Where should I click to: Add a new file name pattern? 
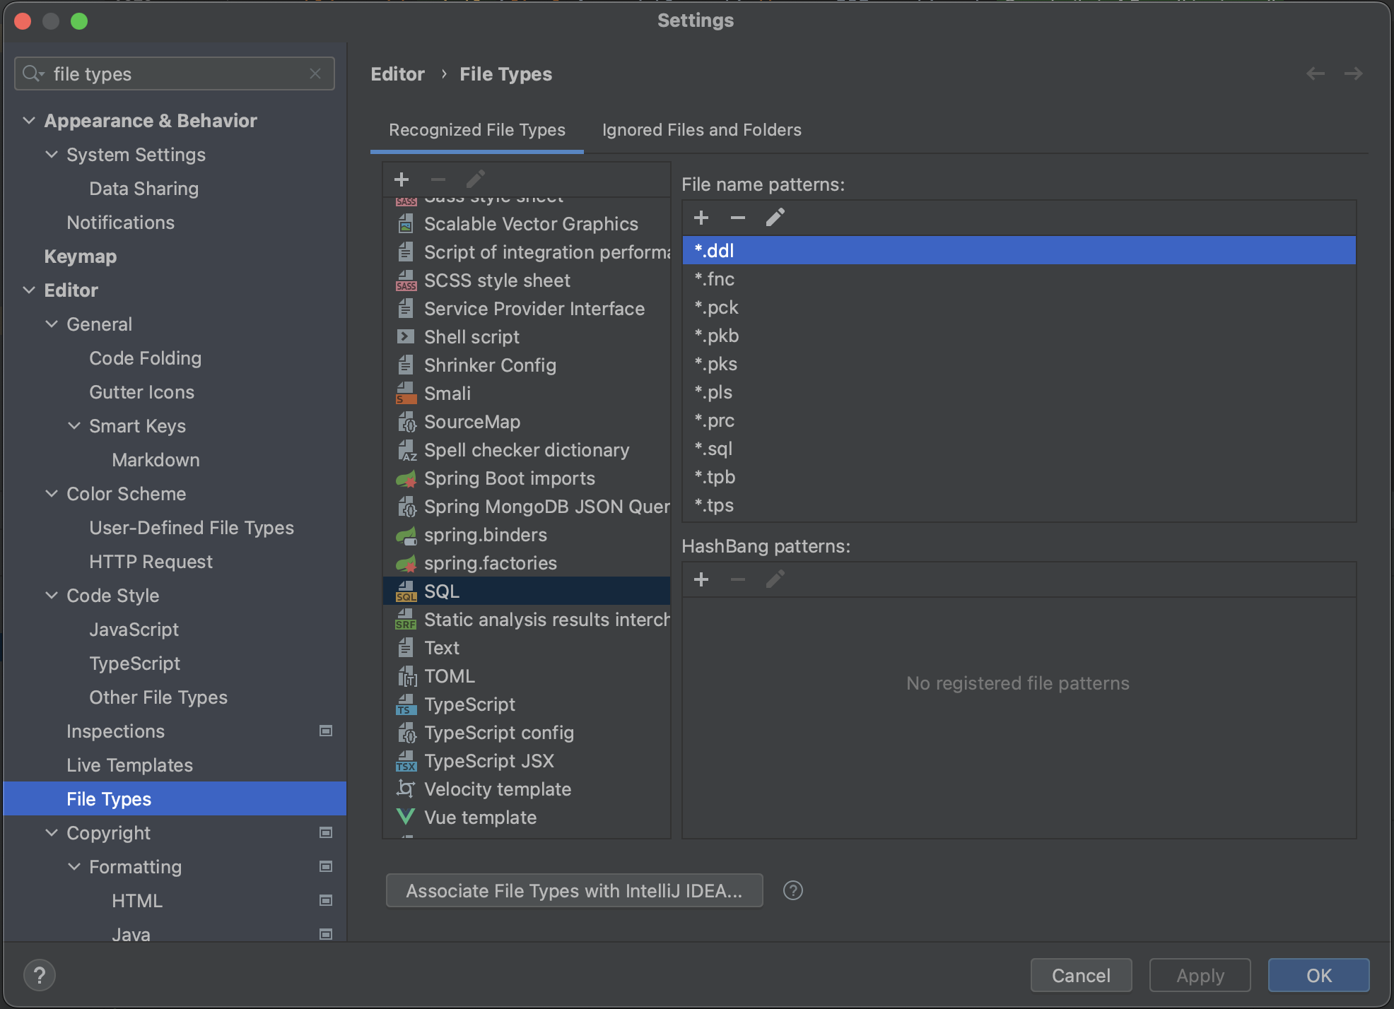coord(701,218)
